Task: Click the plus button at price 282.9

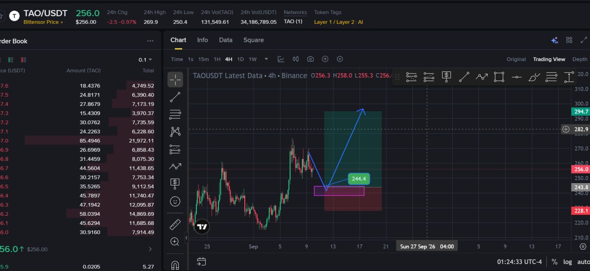Action: pos(566,129)
